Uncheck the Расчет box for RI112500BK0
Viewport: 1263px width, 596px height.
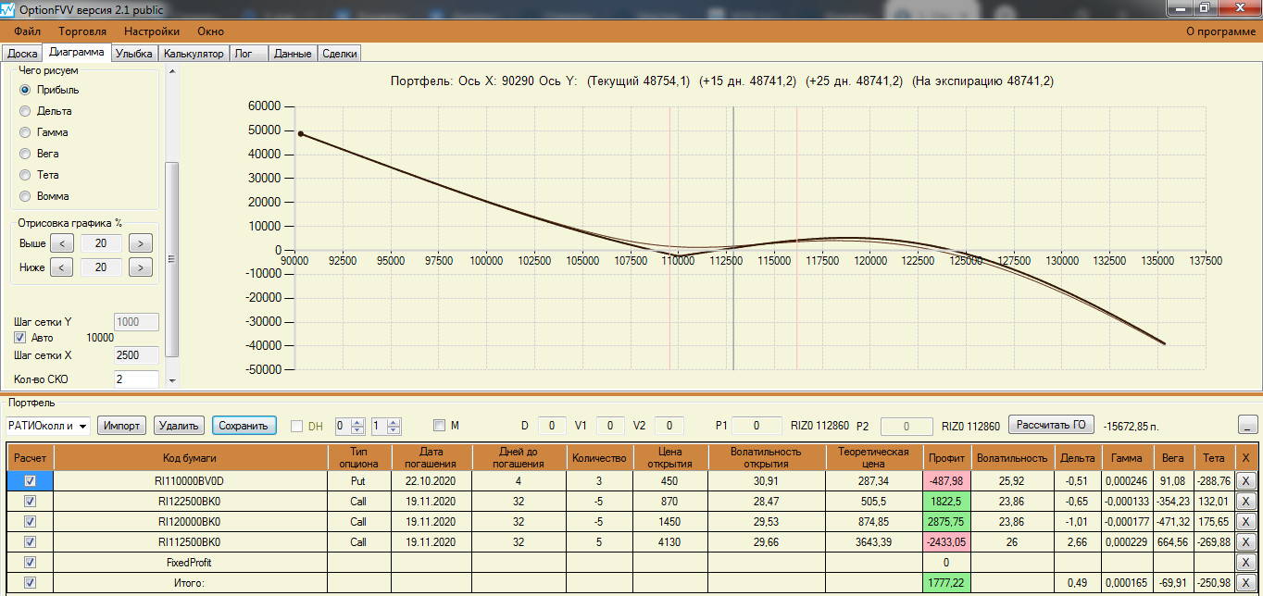[31, 542]
